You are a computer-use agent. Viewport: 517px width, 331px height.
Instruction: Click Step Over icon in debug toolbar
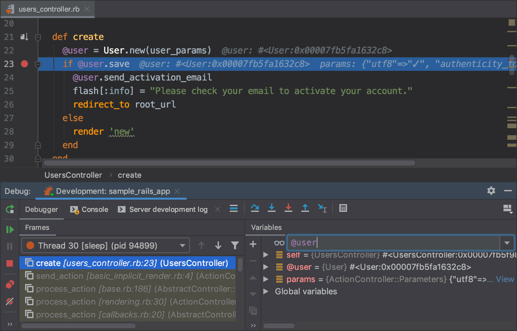click(255, 208)
